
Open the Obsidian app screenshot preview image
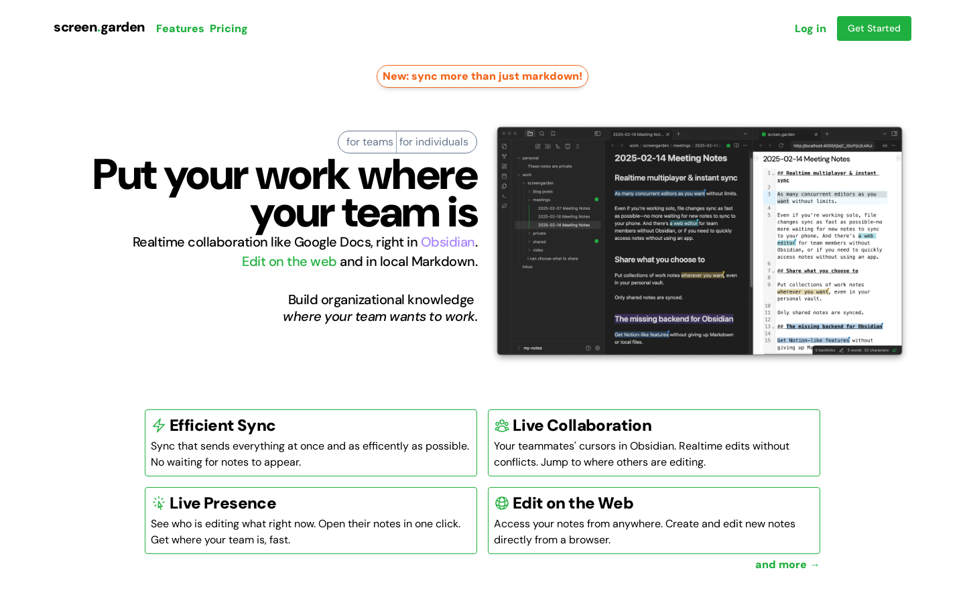(x=700, y=241)
